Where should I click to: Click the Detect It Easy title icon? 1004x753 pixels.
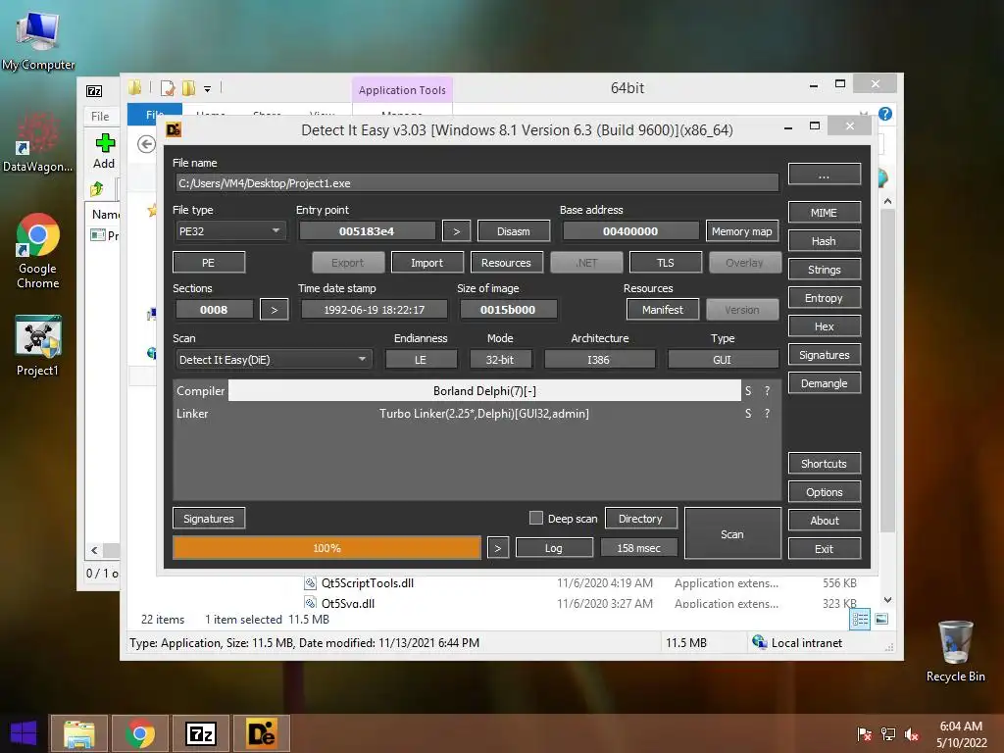pos(174,130)
